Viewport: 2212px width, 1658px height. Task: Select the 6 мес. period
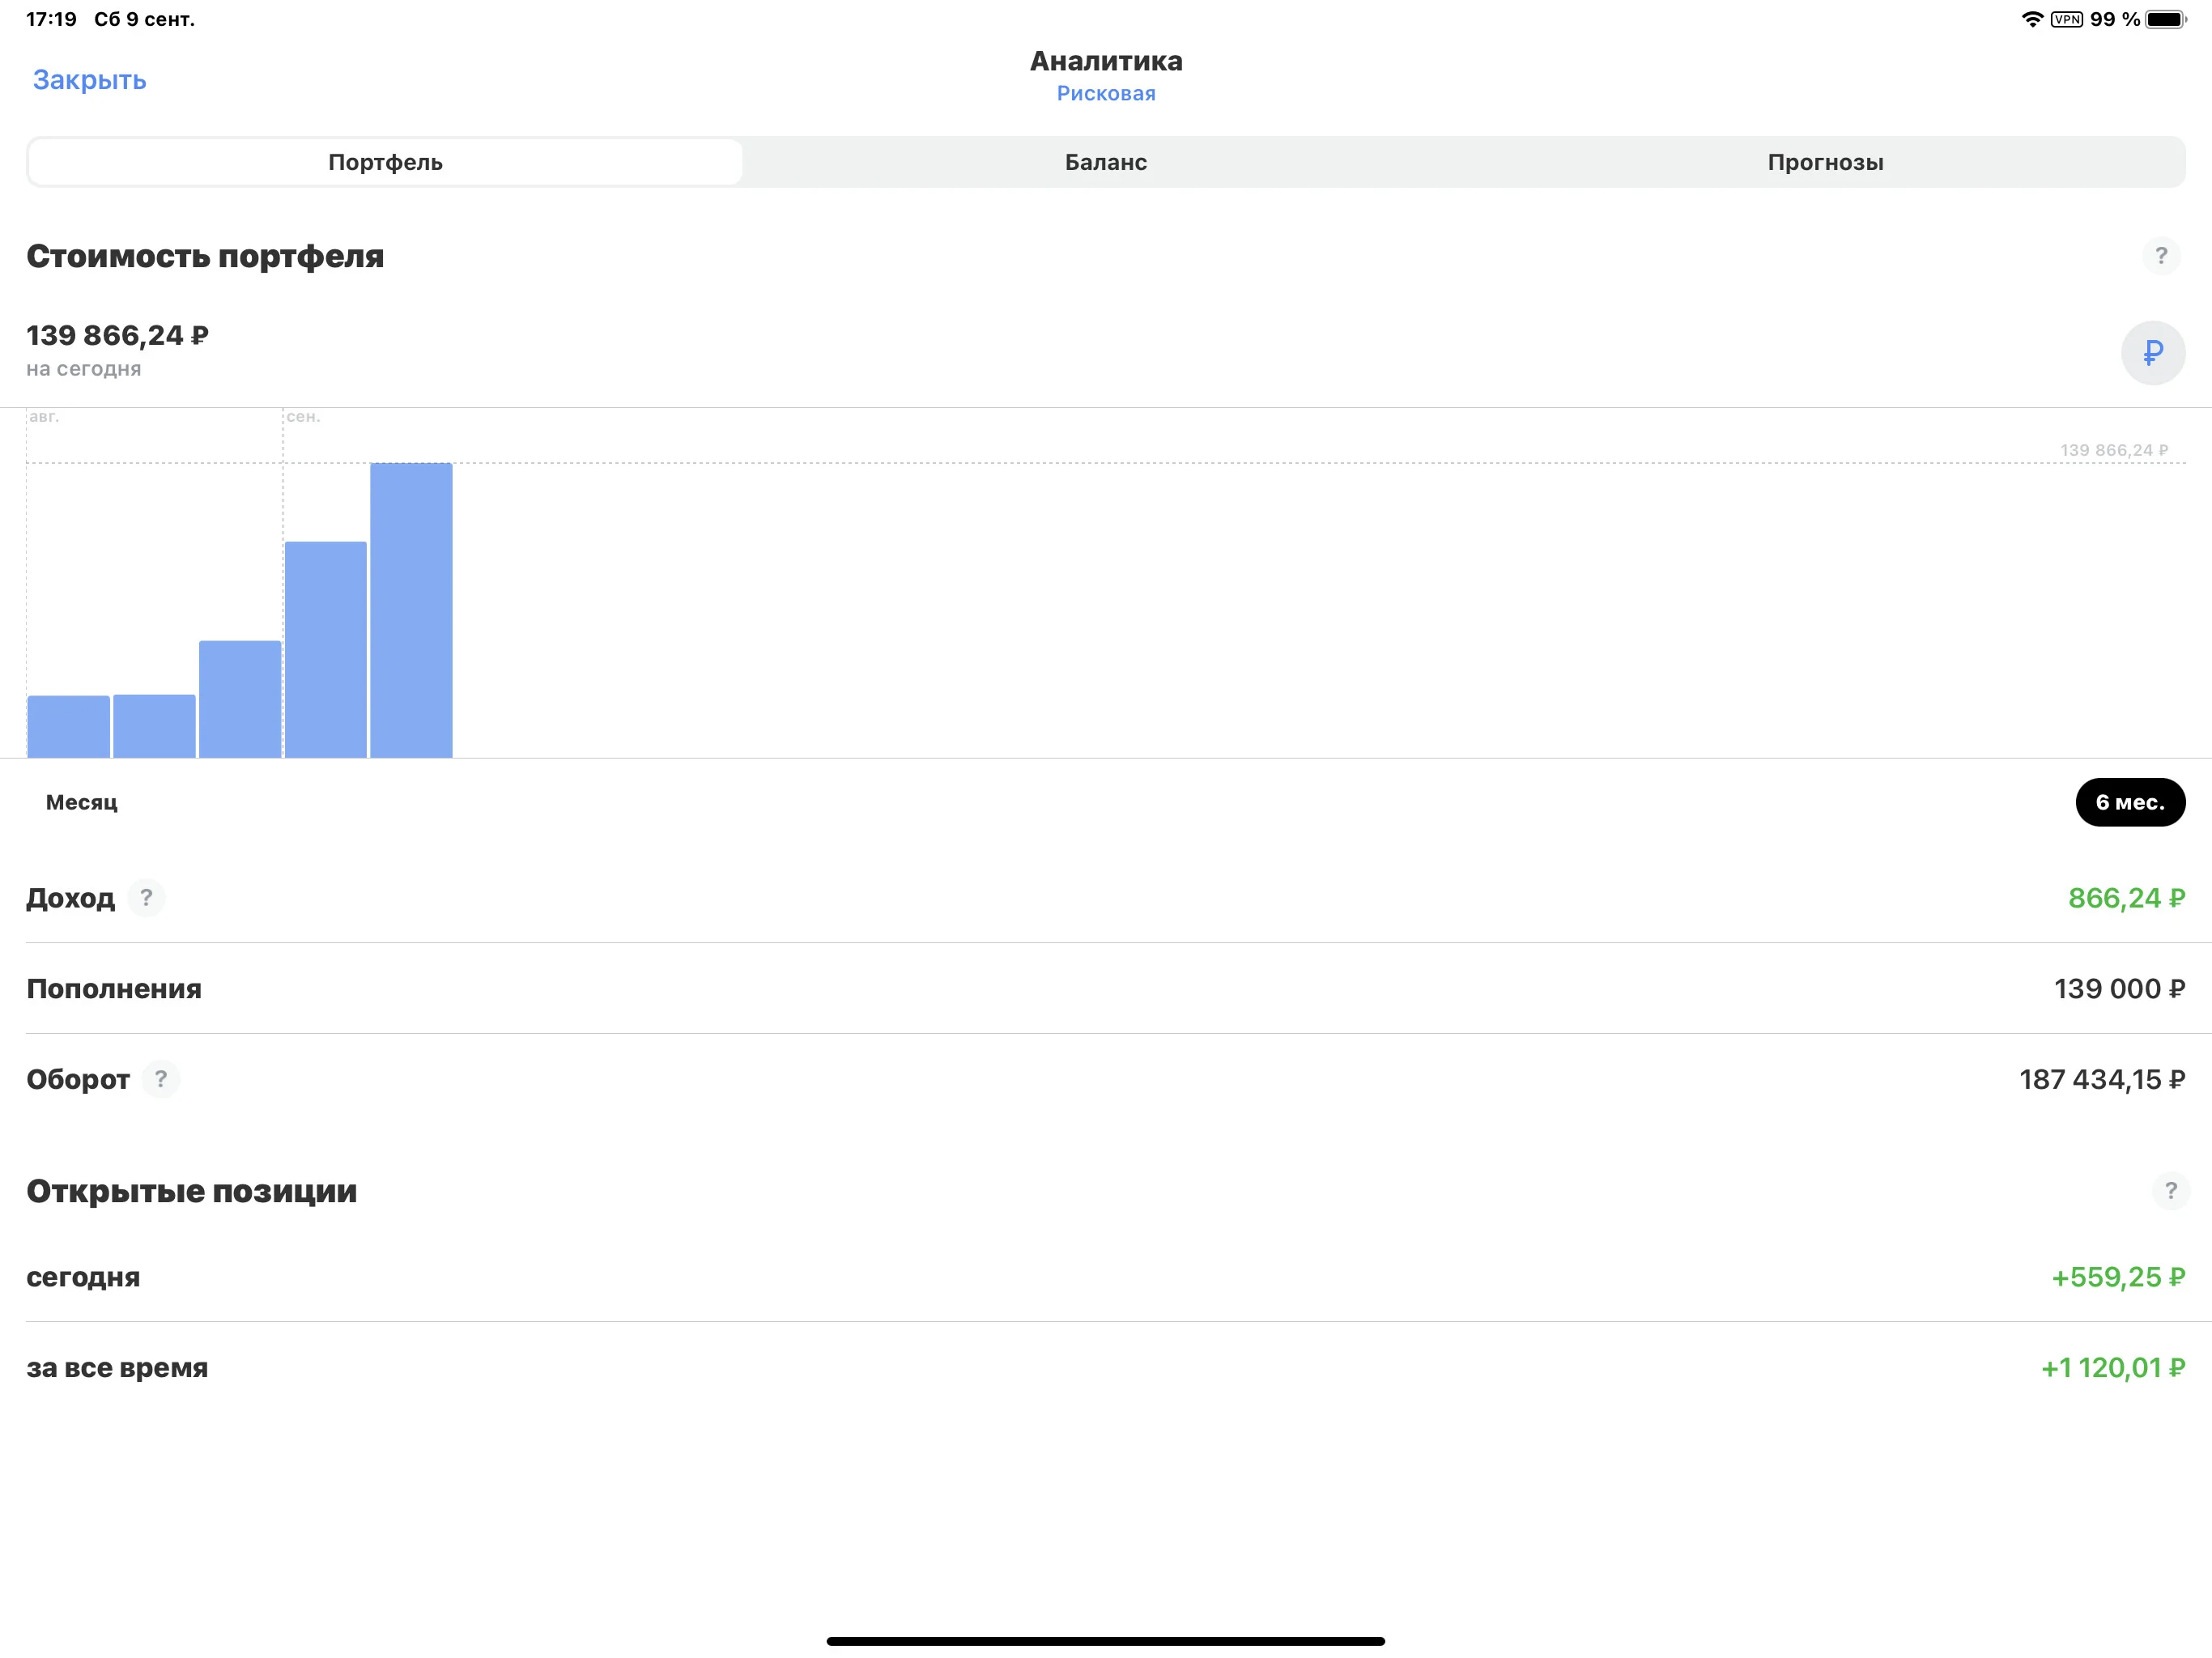point(2130,802)
